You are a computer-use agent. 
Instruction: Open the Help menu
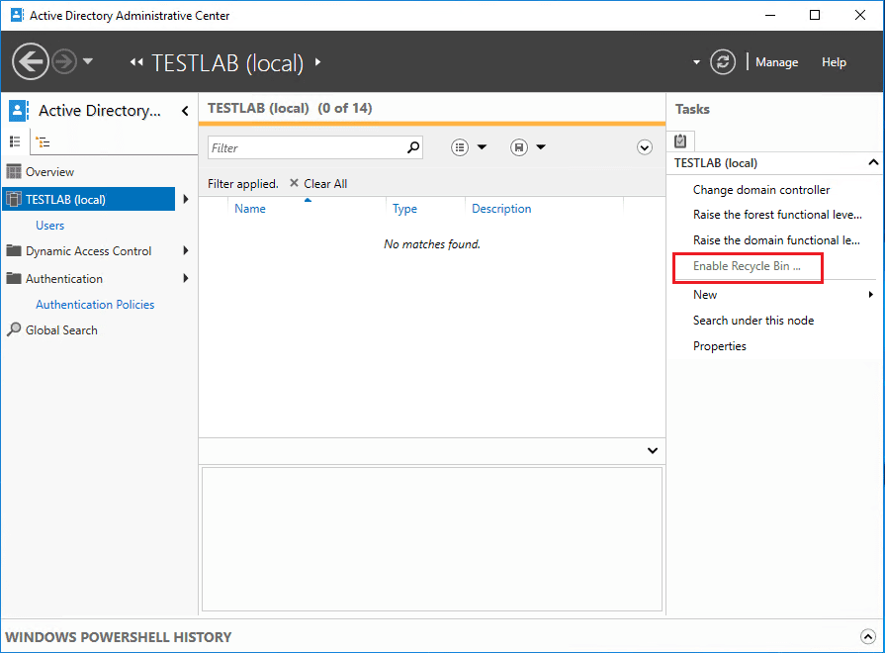(x=834, y=62)
